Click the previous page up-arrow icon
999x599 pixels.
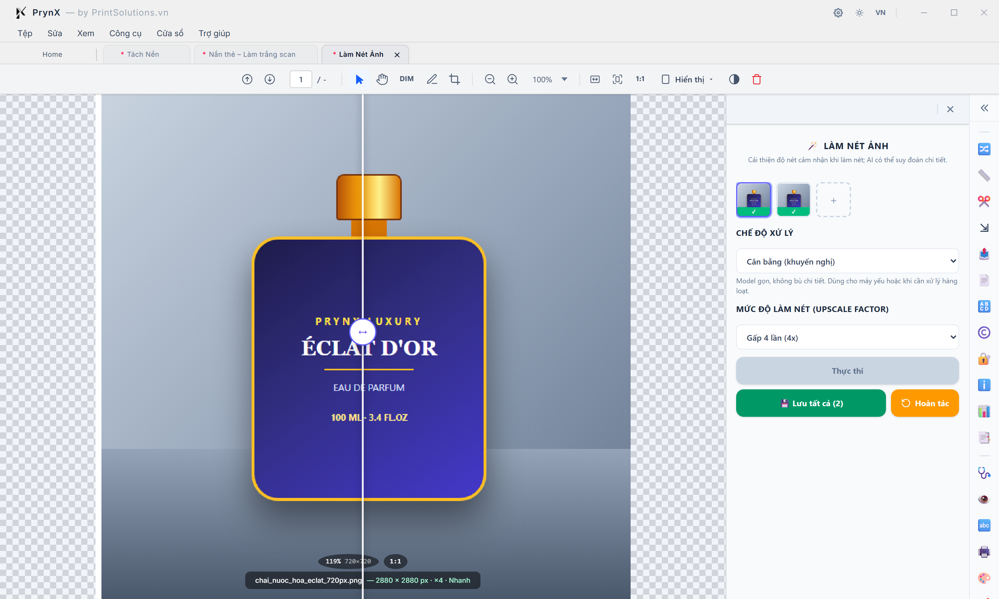pos(247,80)
